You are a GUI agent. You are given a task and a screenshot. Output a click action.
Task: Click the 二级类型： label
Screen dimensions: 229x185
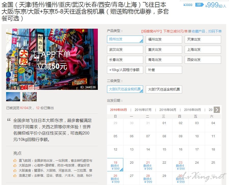click(x=115, y=81)
